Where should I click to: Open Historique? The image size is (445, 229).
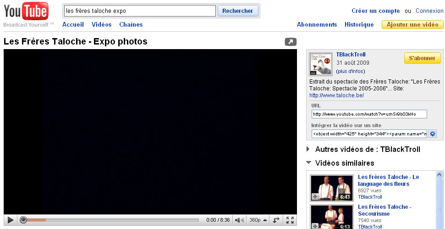359,24
